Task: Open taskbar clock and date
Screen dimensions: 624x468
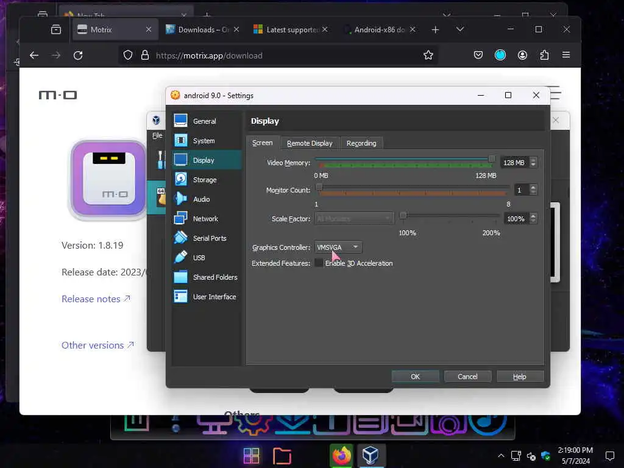Action: pos(575,456)
